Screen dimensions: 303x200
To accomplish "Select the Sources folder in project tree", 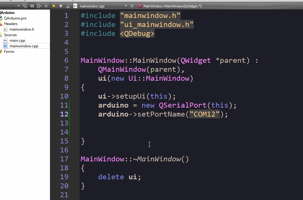I will pyautogui.click(x=11, y=35).
